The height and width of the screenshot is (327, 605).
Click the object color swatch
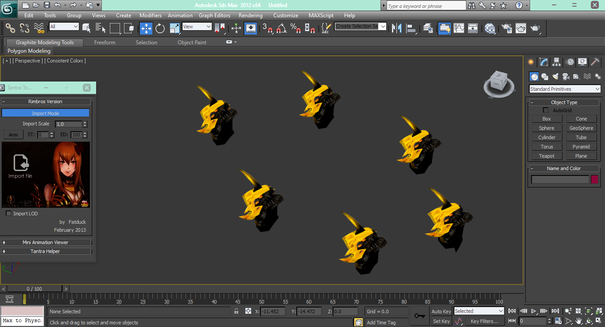594,179
